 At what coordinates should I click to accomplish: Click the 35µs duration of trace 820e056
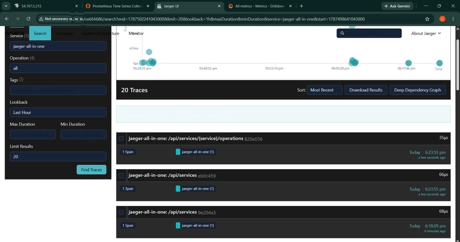443,138
